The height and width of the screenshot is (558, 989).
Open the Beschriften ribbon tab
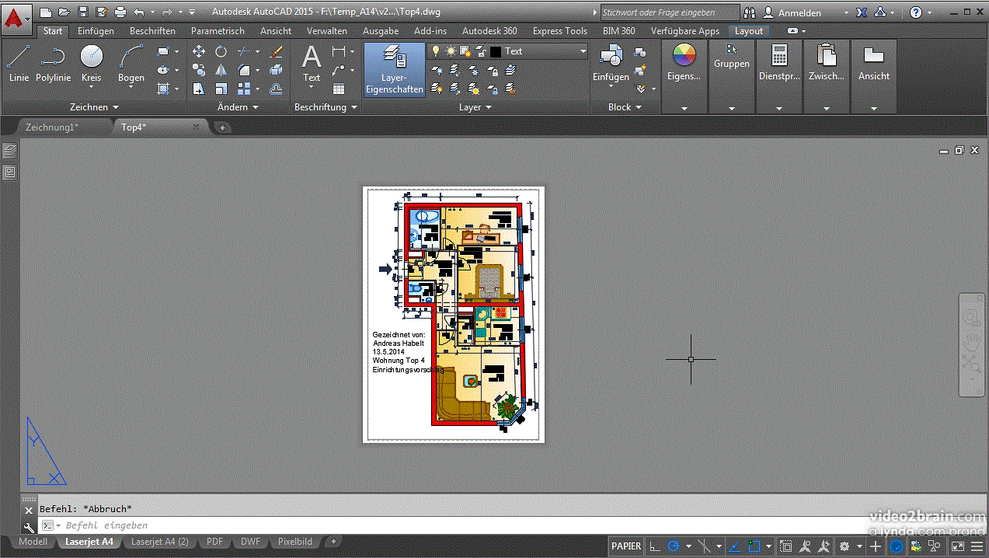pos(152,31)
